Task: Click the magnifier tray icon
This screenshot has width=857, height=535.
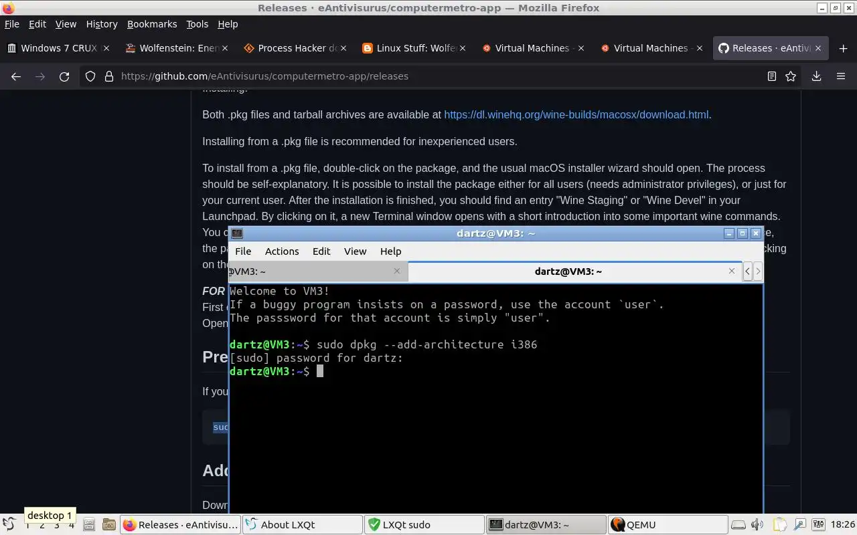Action: click(x=800, y=525)
